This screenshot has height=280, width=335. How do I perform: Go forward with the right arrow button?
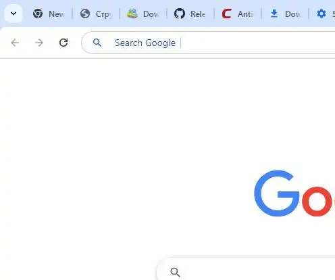pos(39,43)
